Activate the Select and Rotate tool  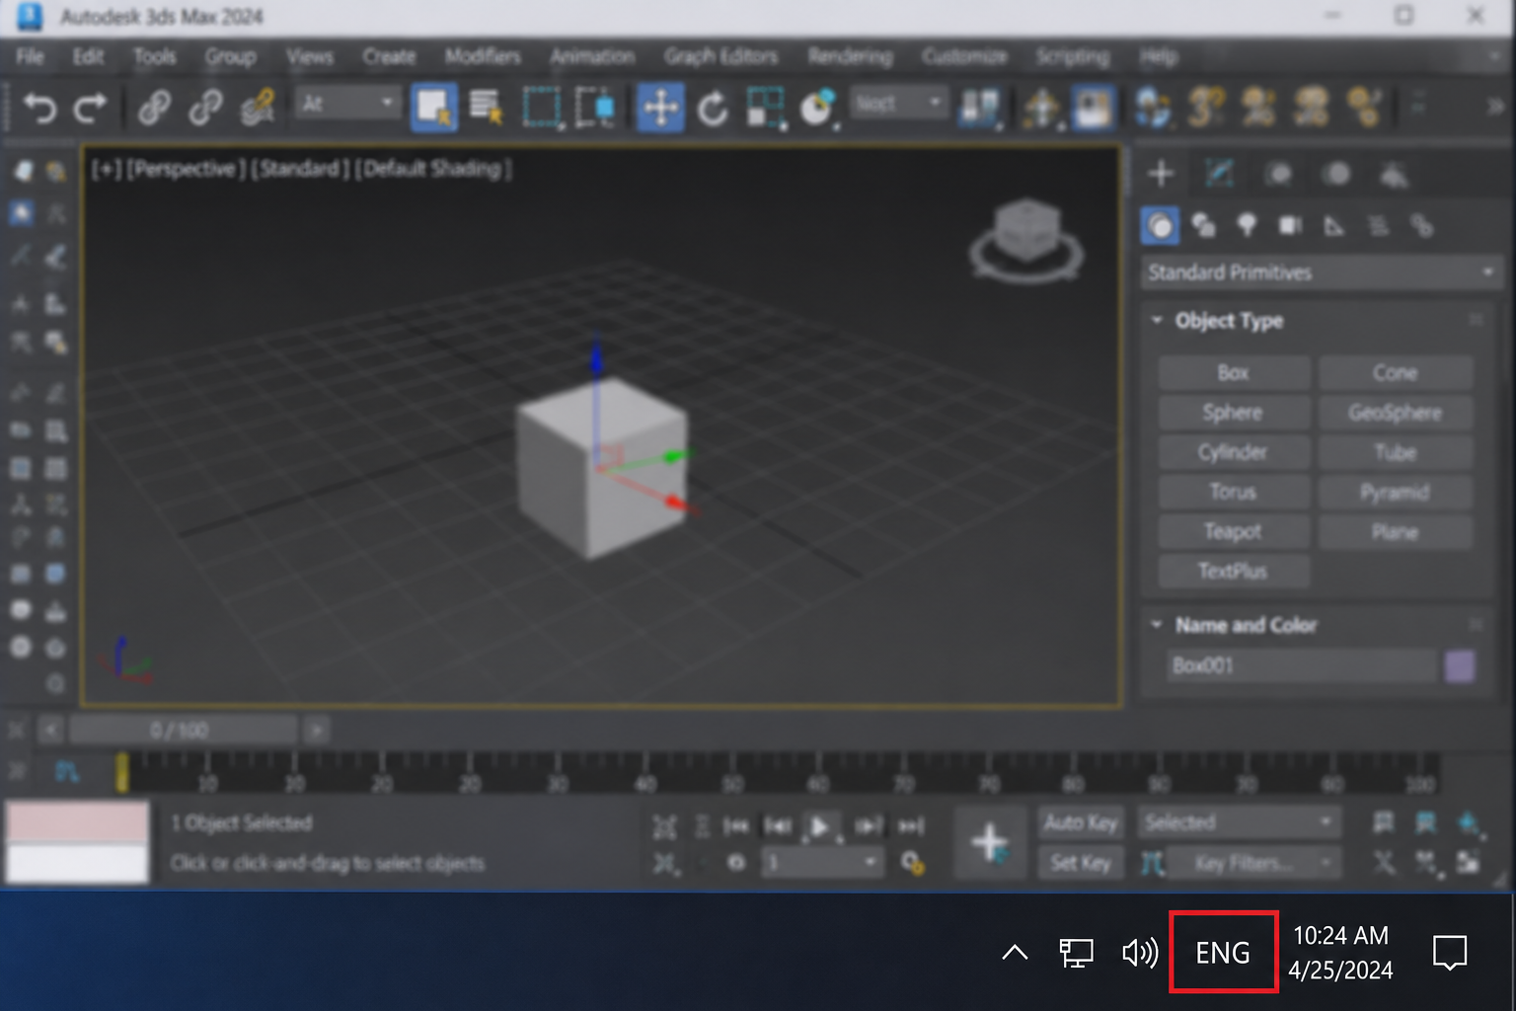(x=713, y=107)
